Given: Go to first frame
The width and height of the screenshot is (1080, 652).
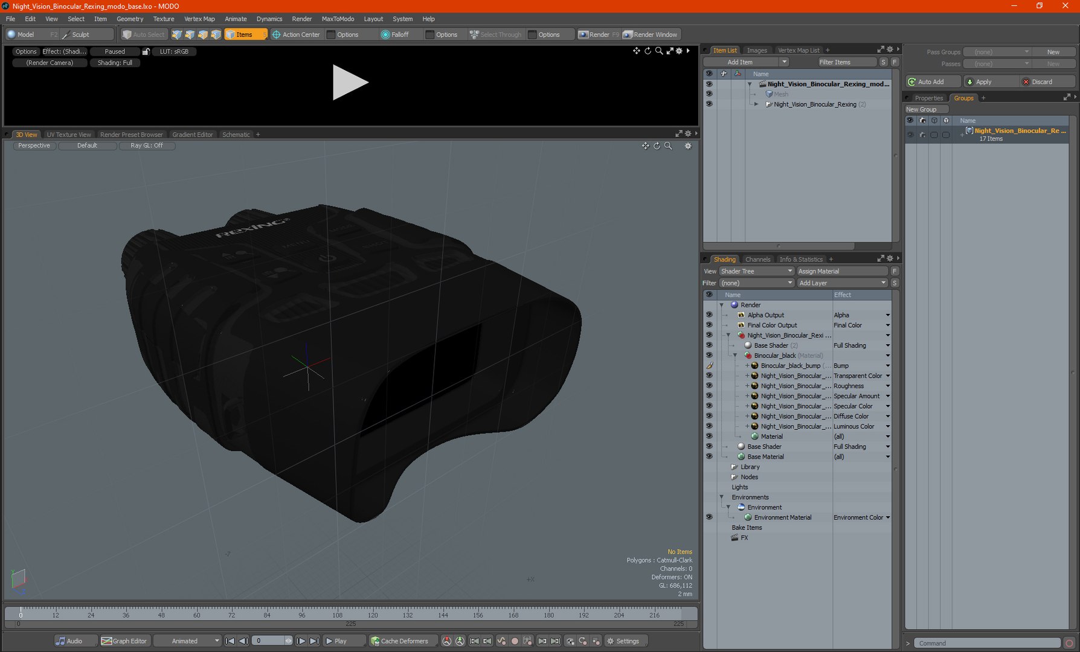Looking at the screenshot, I should coord(230,641).
